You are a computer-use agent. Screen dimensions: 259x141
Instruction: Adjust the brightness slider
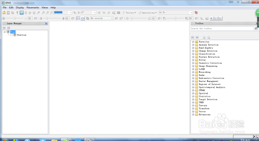coord(15,18)
